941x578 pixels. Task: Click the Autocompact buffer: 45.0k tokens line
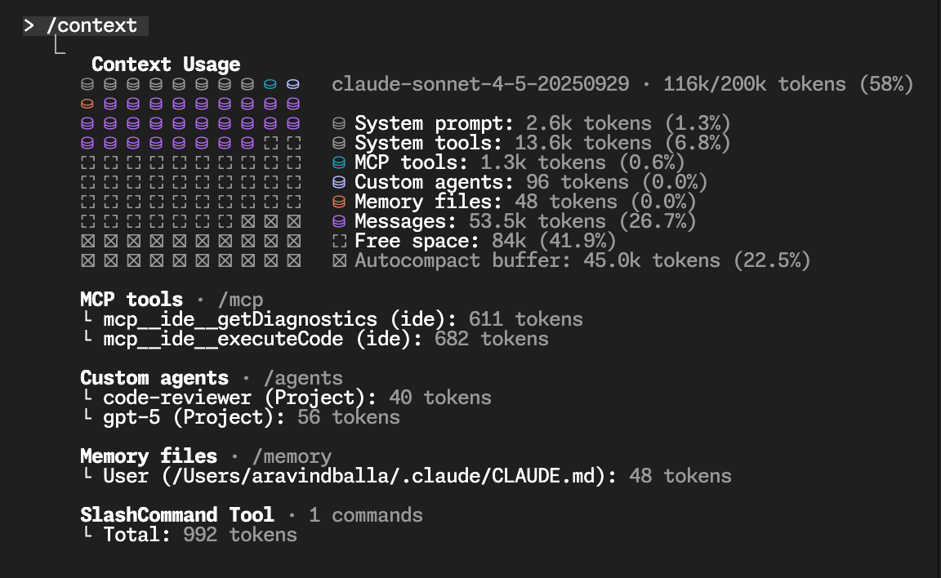pos(582,260)
